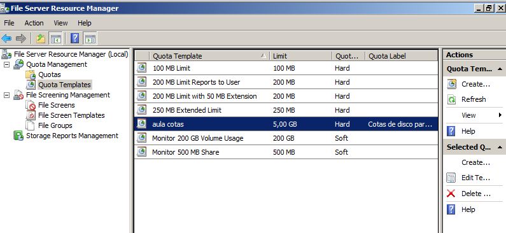Click the File Screen Templates icon

[x=31, y=115]
